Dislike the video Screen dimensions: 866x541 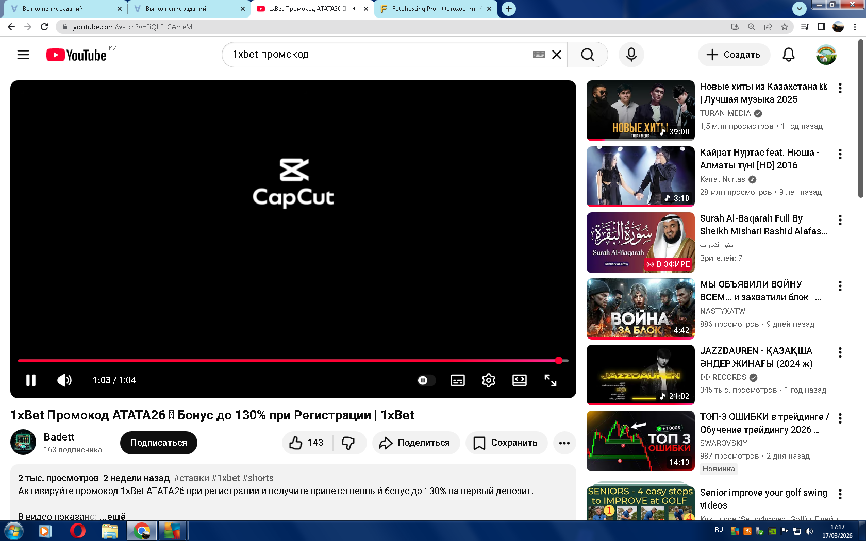click(x=349, y=443)
